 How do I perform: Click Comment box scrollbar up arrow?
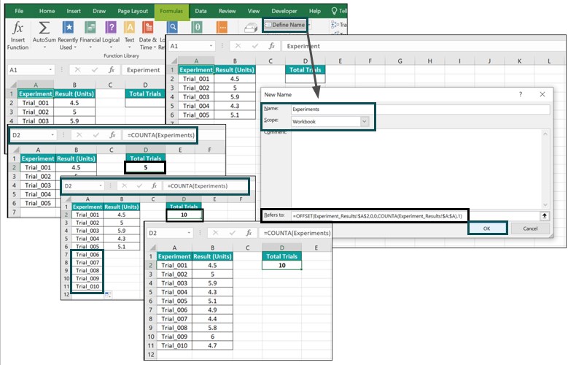coord(545,134)
